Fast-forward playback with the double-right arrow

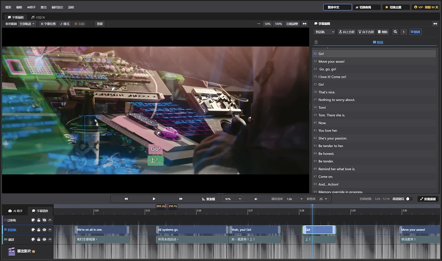pos(181,199)
